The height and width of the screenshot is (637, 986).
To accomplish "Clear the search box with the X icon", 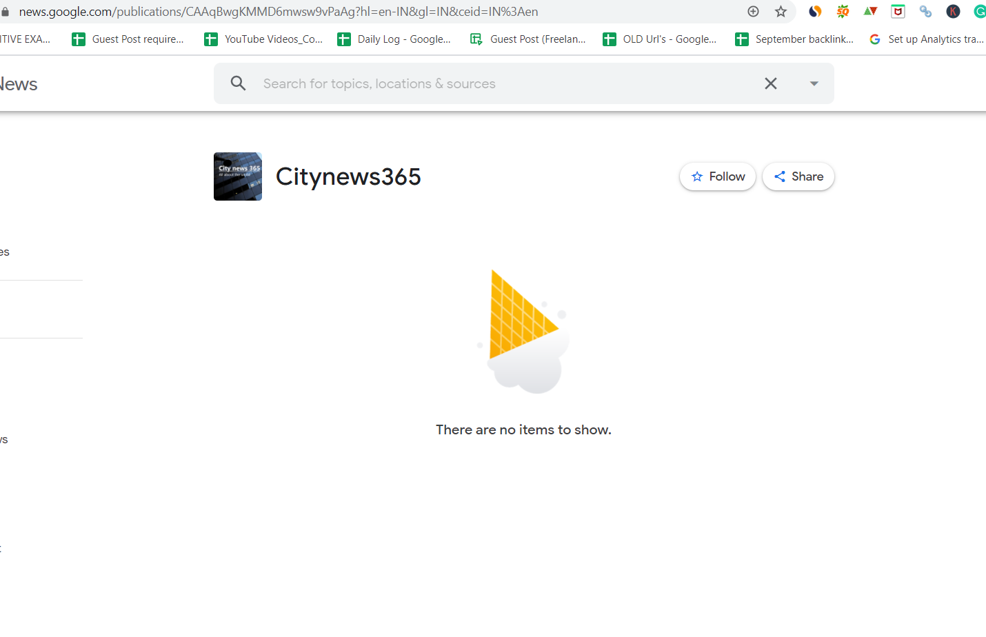I will 771,83.
